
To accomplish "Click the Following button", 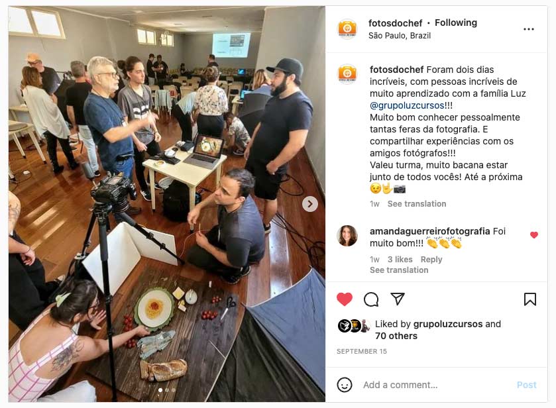I will click(456, 23).
